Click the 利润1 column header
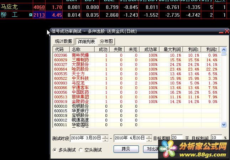 click(x=192, y=50)
